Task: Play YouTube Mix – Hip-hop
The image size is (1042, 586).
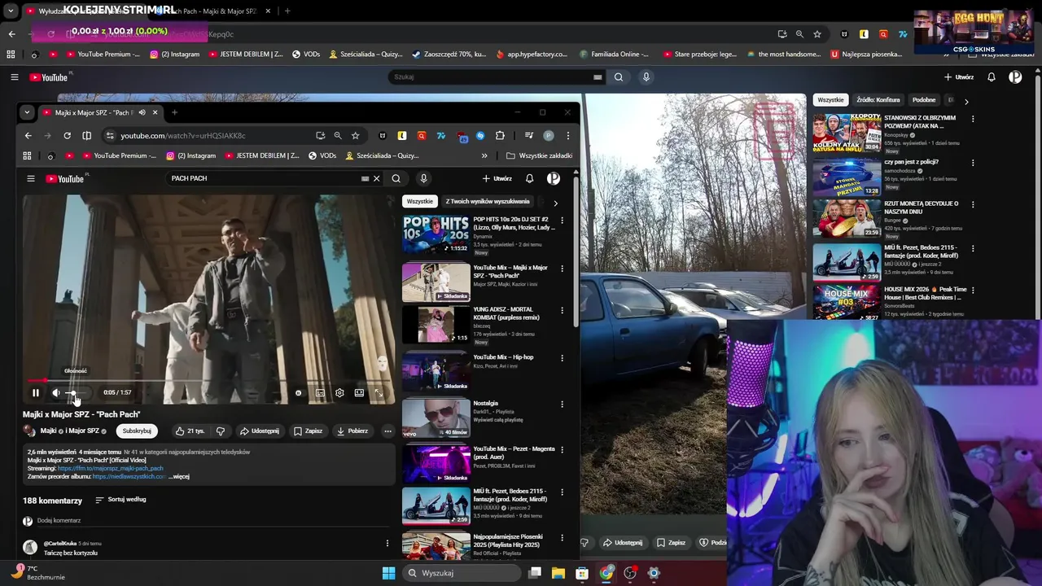Action: point(436,372)
